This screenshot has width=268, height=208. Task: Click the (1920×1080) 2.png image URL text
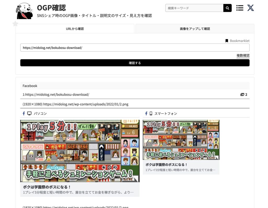coord(75,104)
